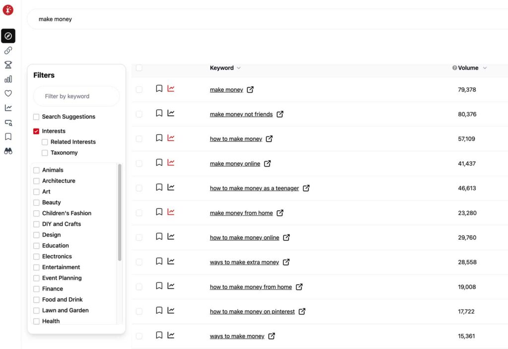
Task: Open external link for 'make money online'
Action: click(x=267, y=164)
